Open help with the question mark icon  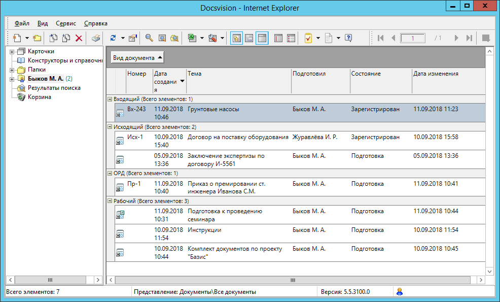pyautogui.click(x=348, y=38)
